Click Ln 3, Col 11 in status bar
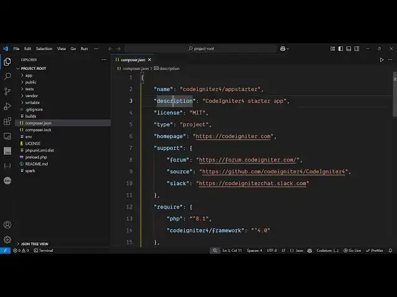This screenshot has height=297, width=397. pos(232,251)
